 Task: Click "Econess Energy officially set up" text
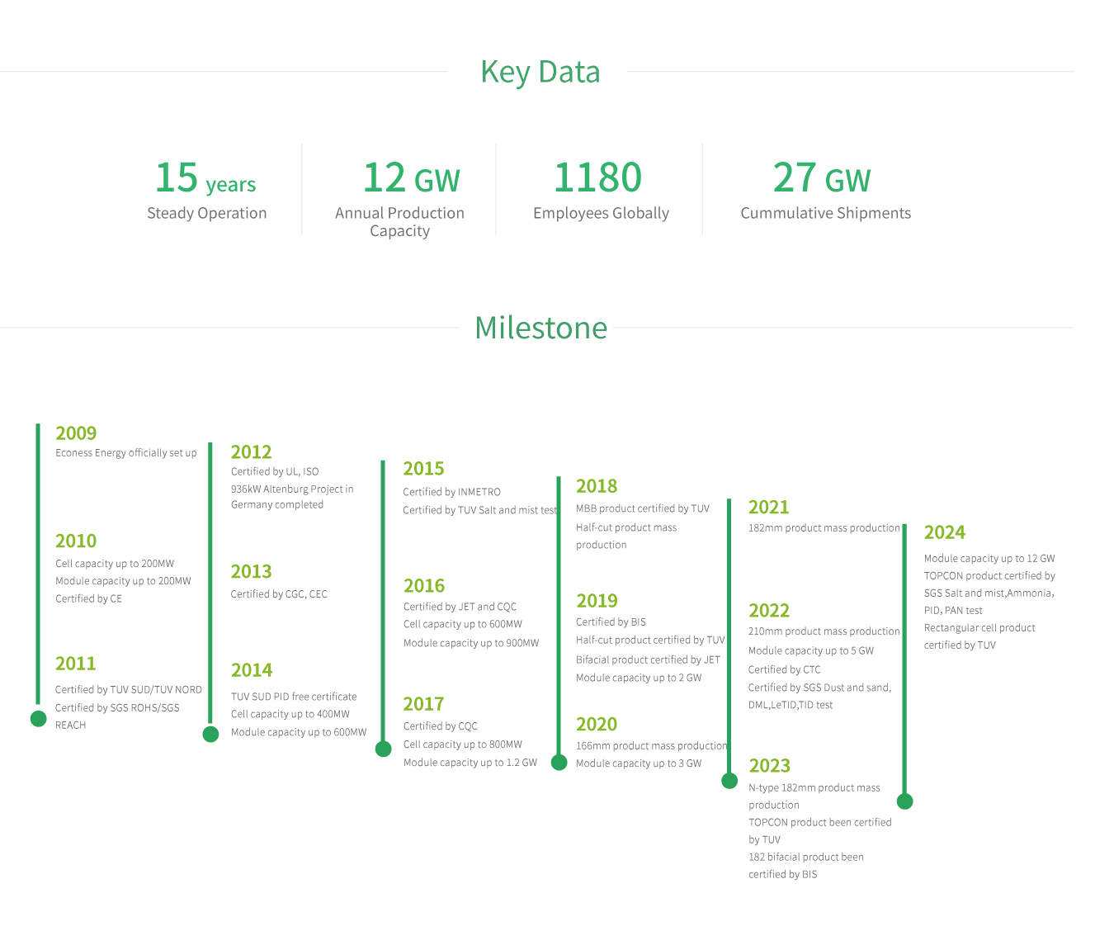click(126, 453)
